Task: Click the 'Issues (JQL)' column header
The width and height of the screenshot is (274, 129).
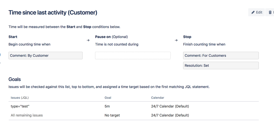Action: coord(20,98)
